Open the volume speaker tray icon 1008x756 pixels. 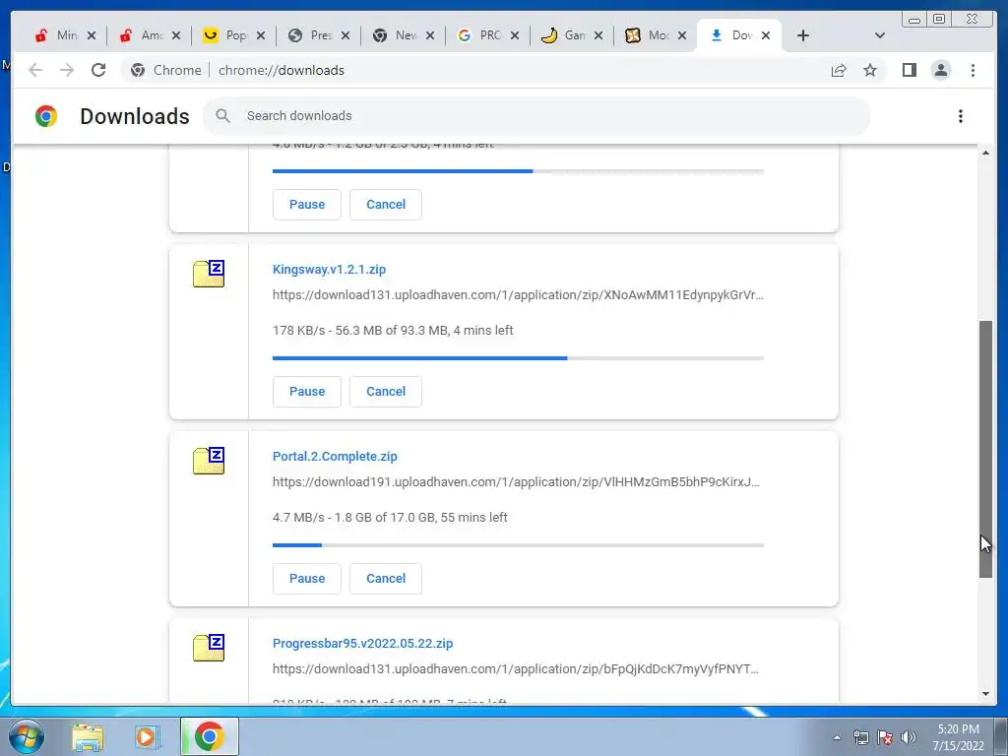tap(909, 737)
